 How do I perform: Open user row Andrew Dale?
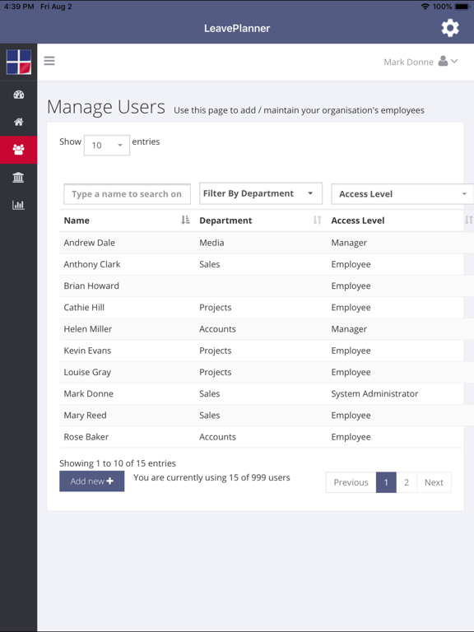coord(267,243)
